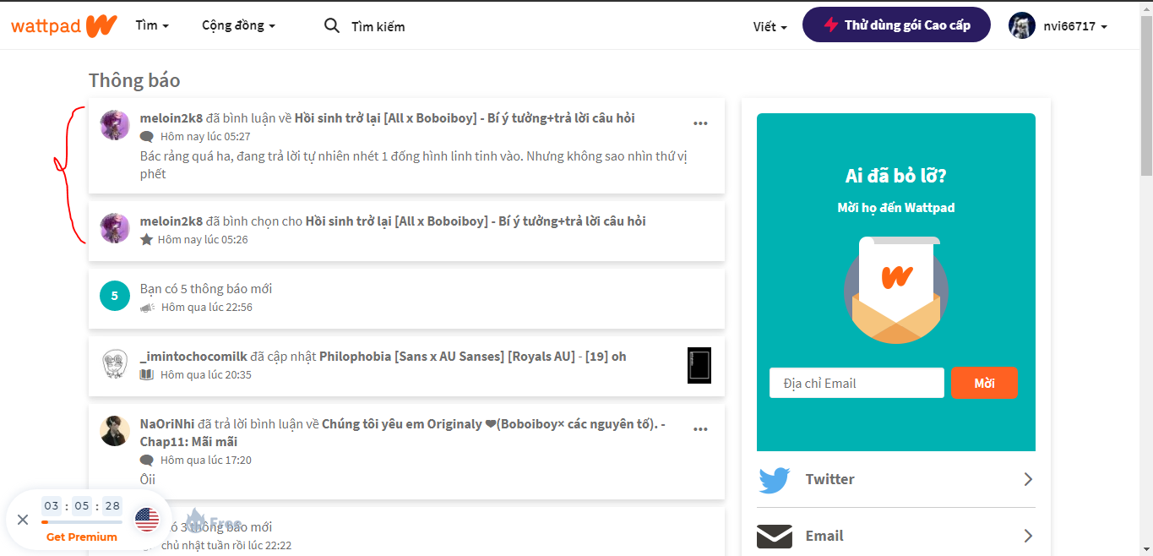Expand the Email share chevron

pos(1028,536)
